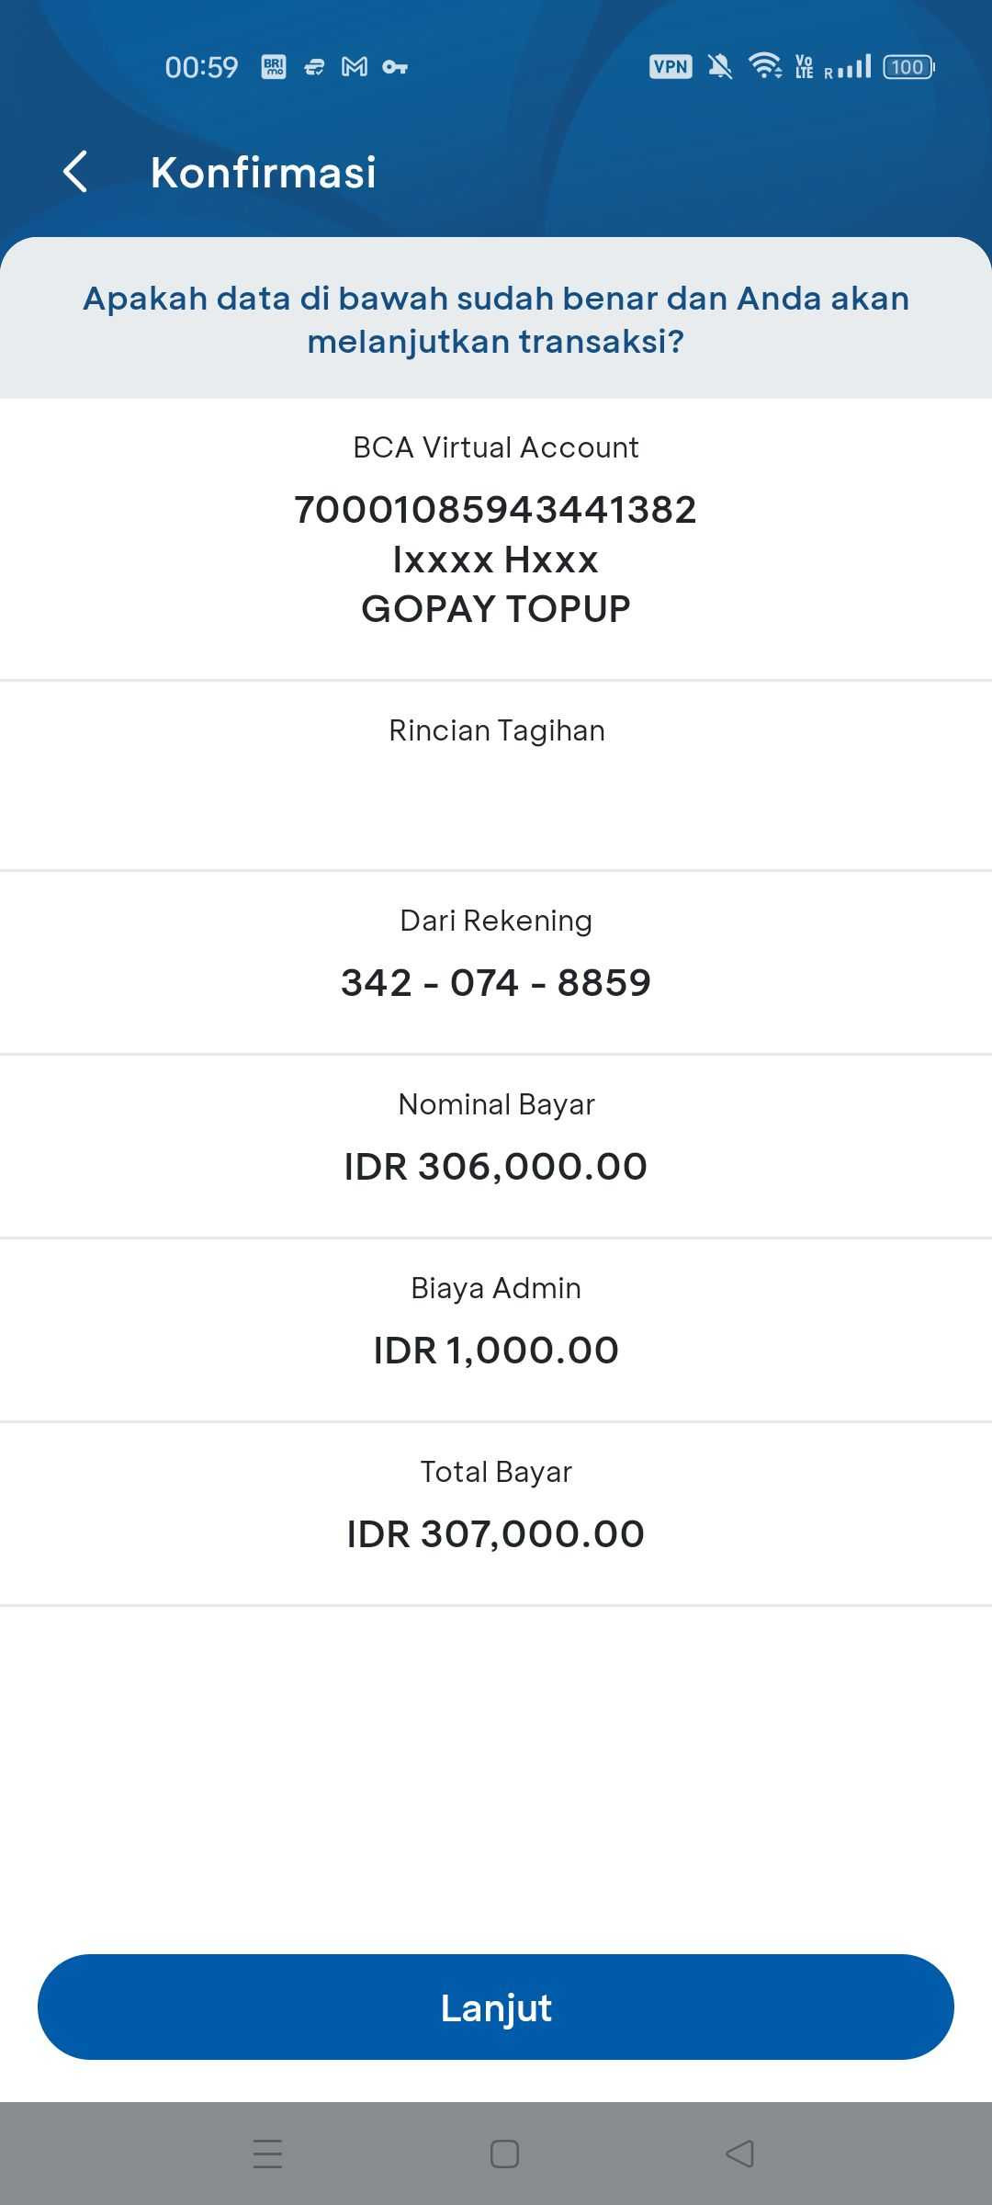
Task: Tap the Biaya Admin IDR 1,000.00 value
Action: (496, 1351)
